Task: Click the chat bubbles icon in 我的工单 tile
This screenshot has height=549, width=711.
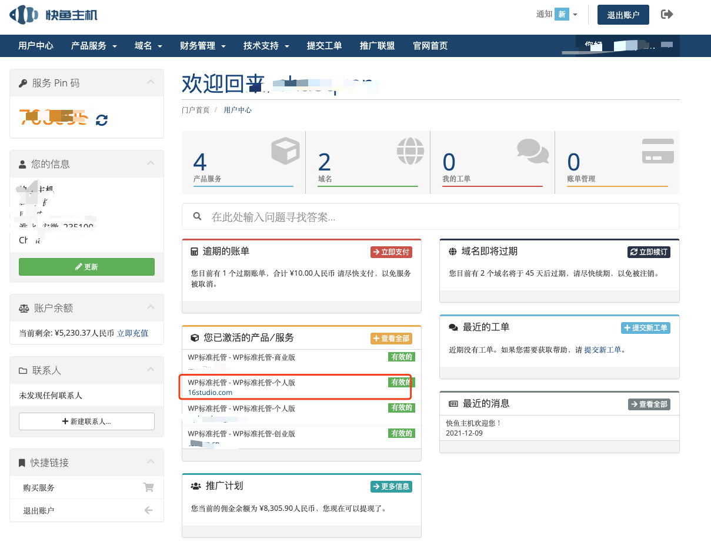Action: pos(532,151)
